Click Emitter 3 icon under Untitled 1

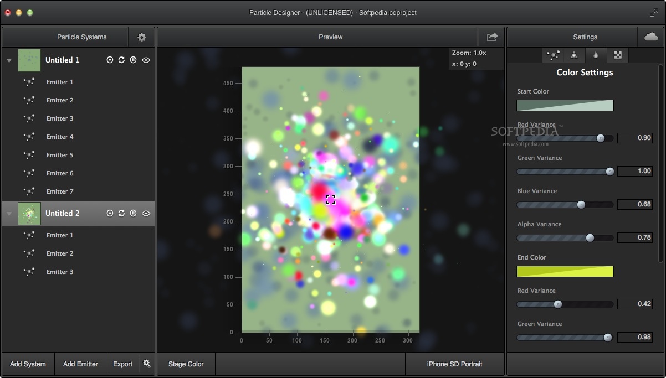[29, 118]
